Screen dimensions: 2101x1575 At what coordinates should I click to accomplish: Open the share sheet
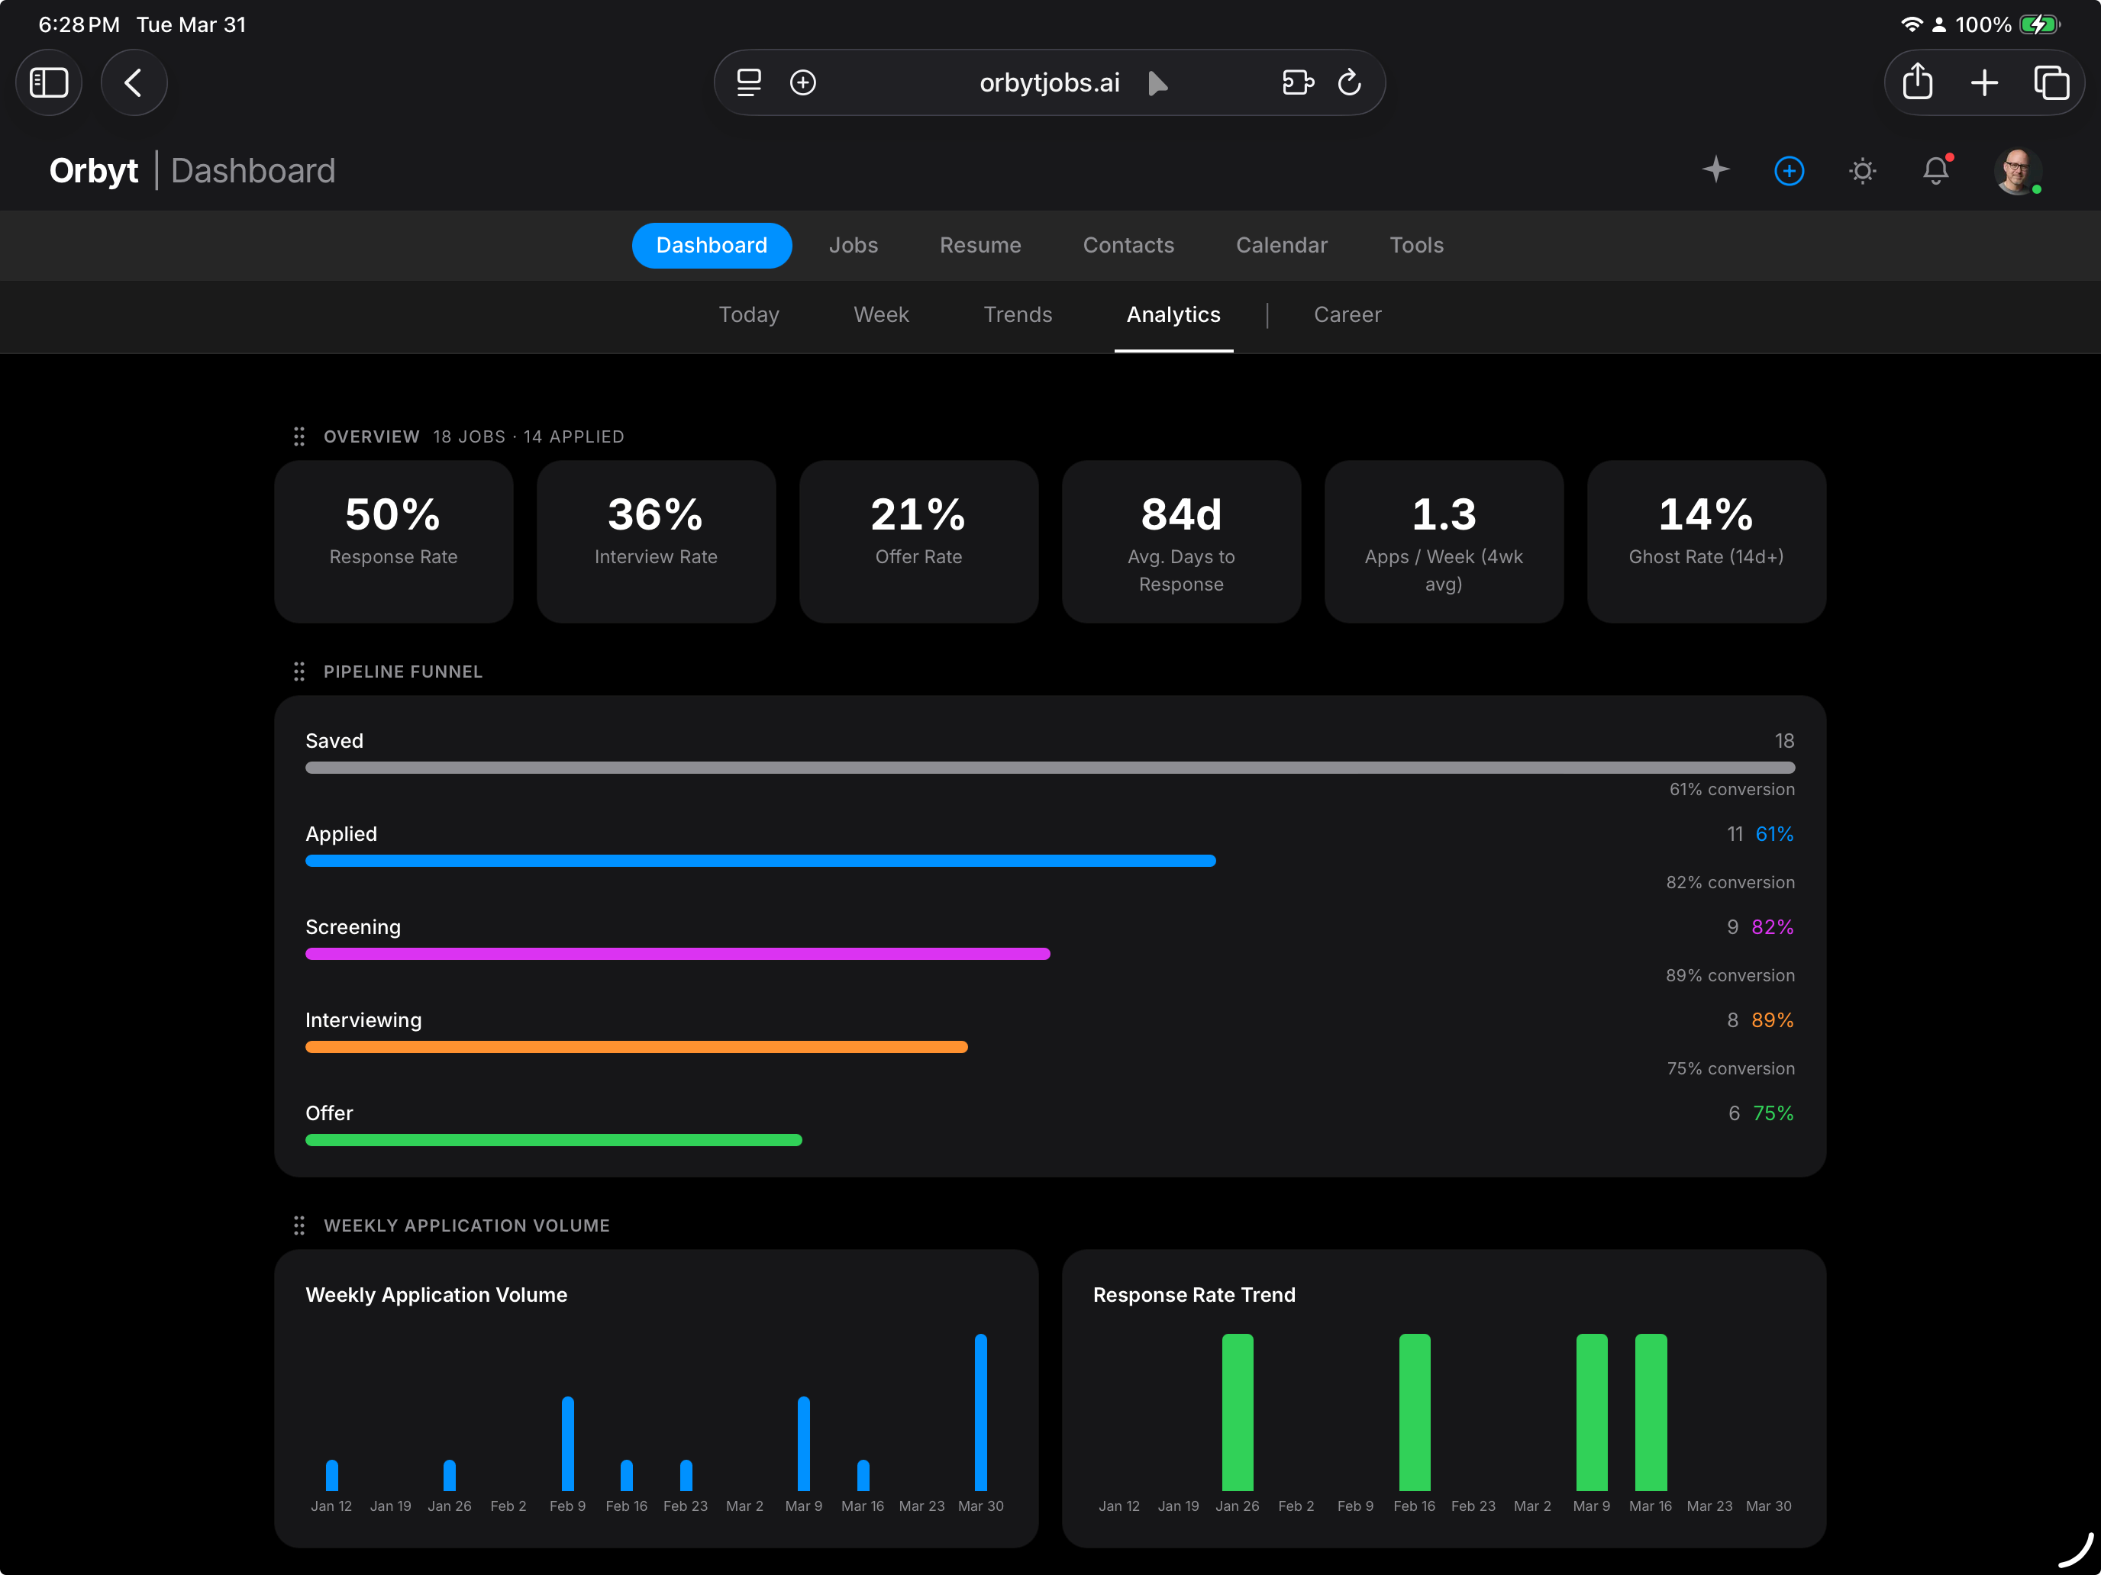tap(1917, 82)
